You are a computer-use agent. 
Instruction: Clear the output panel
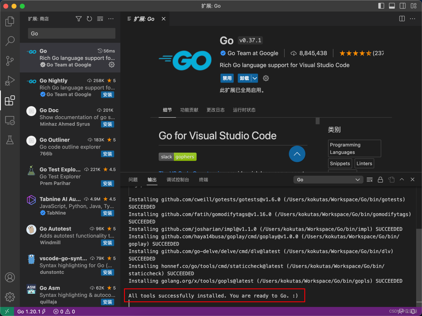coord(370,180)
